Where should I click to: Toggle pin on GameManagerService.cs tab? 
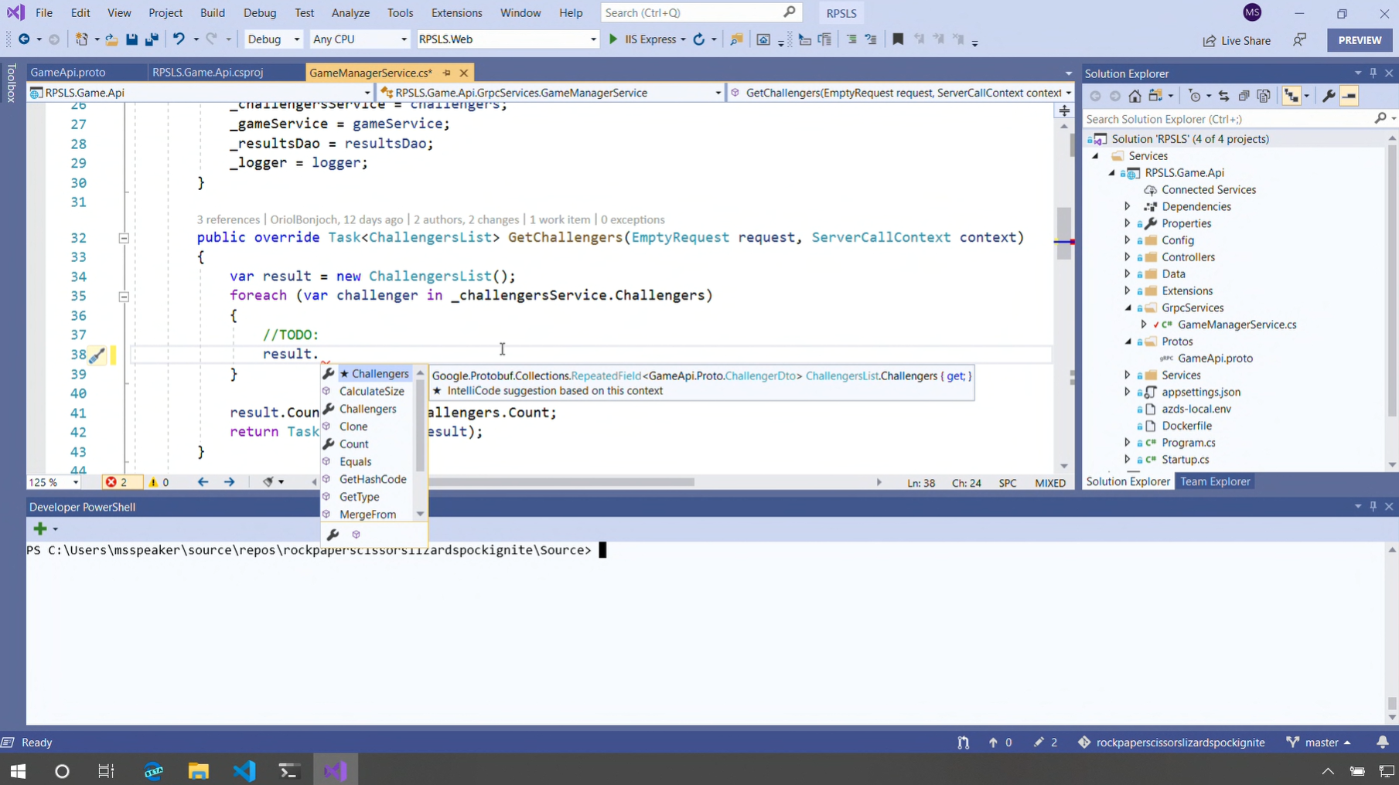pyautogui.click(x=447, y=73)
